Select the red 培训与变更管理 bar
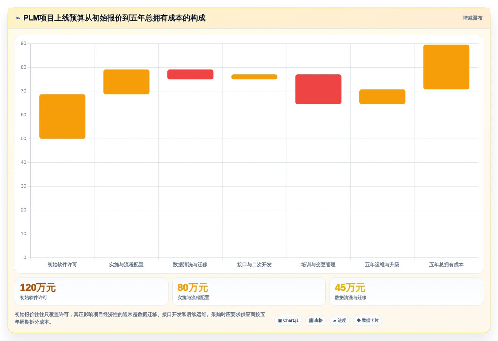Image resolution: width=498 pixels, height=341 pixels. [x=318, y=89]
